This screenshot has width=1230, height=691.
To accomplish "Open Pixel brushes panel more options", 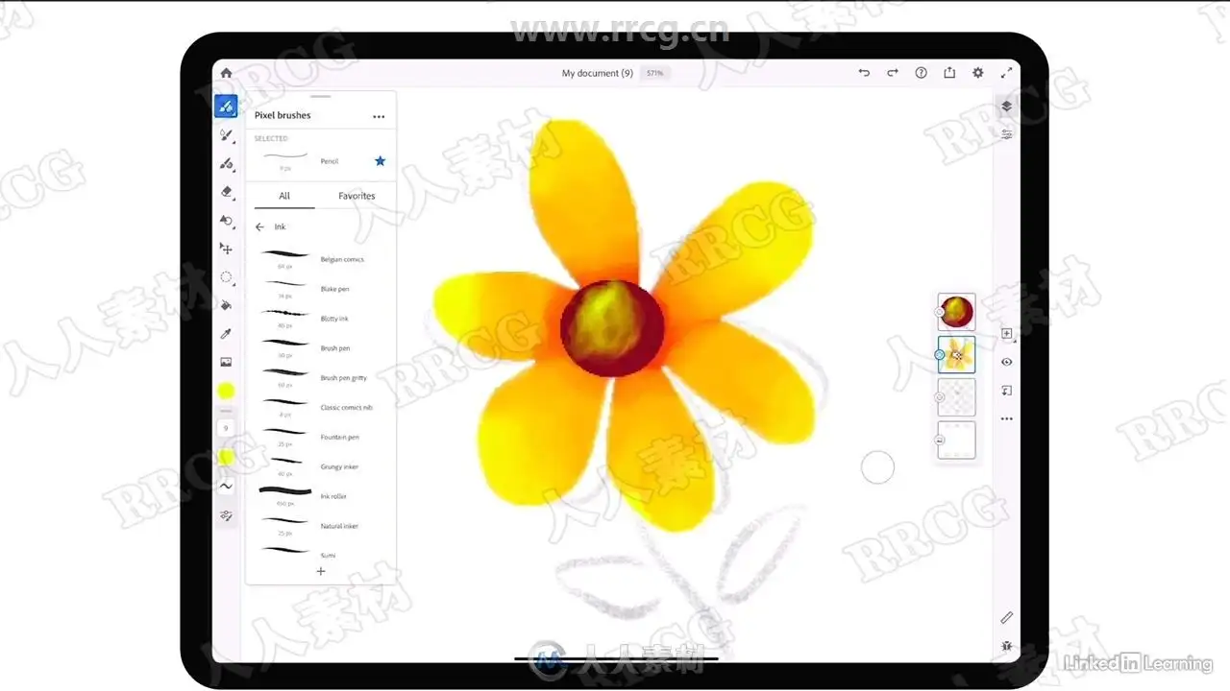I will coord(379,117).
